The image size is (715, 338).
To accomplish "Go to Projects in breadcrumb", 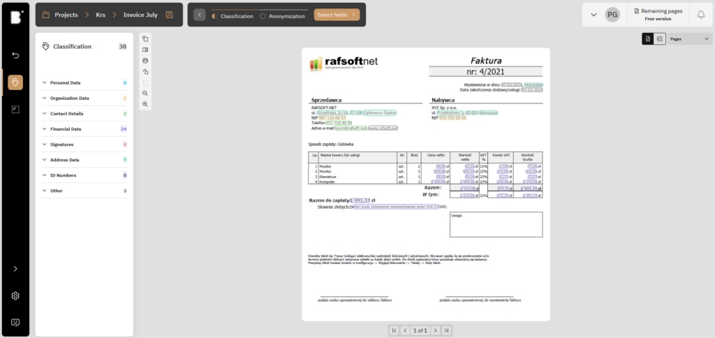I will click(x=60, y=15).
